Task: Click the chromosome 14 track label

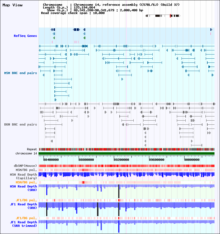Action: 26,153
